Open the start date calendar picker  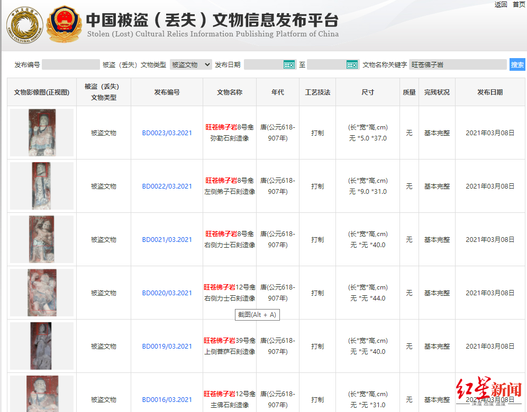pyautogui.click(x=289, y=64)
